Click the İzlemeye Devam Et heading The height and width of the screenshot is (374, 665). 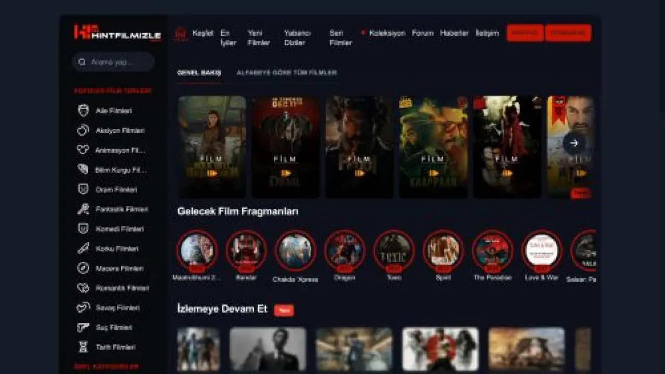click(x=222, y=309)
